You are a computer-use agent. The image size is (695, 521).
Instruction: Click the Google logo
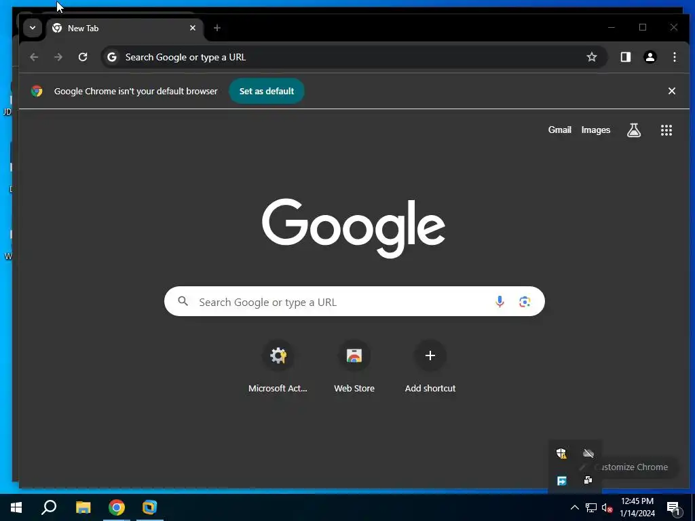[353, 228]
